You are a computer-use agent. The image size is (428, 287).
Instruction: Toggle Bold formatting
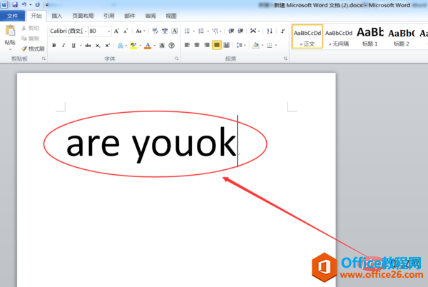click(54, 45)
